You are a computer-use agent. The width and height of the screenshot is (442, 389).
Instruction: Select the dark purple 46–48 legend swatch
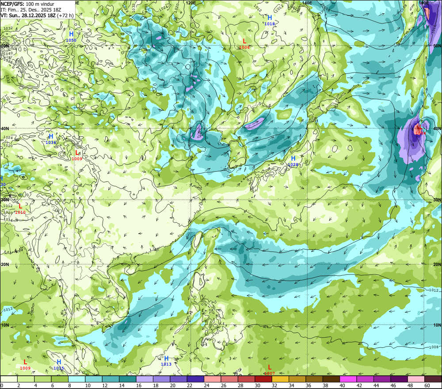coord(400,379)
